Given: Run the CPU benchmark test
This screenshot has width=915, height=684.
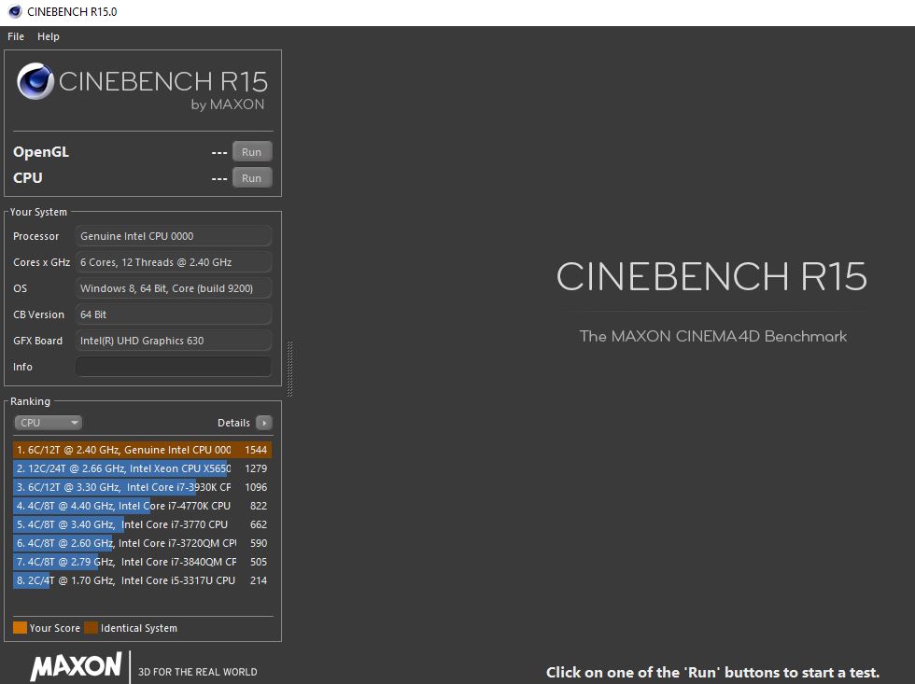Looking at the screenshot, I should point(251,178).
